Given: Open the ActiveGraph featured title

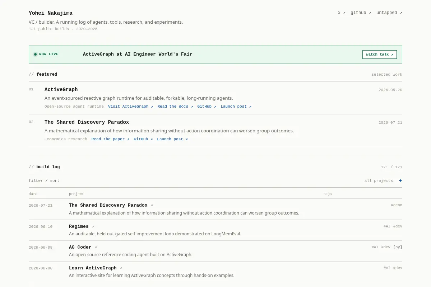Looking at the screenshot, I should [61, 90].
